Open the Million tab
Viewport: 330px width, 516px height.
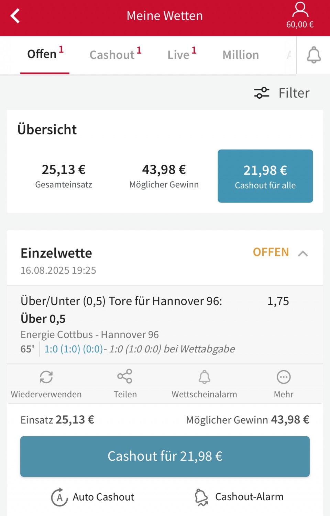pos(241,55)
